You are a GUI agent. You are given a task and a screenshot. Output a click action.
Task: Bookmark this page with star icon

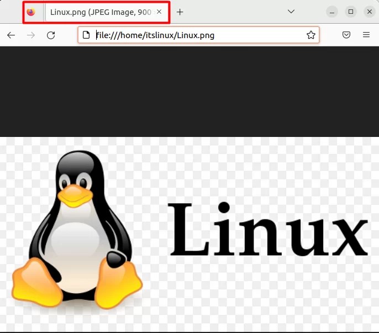point(311,35)
